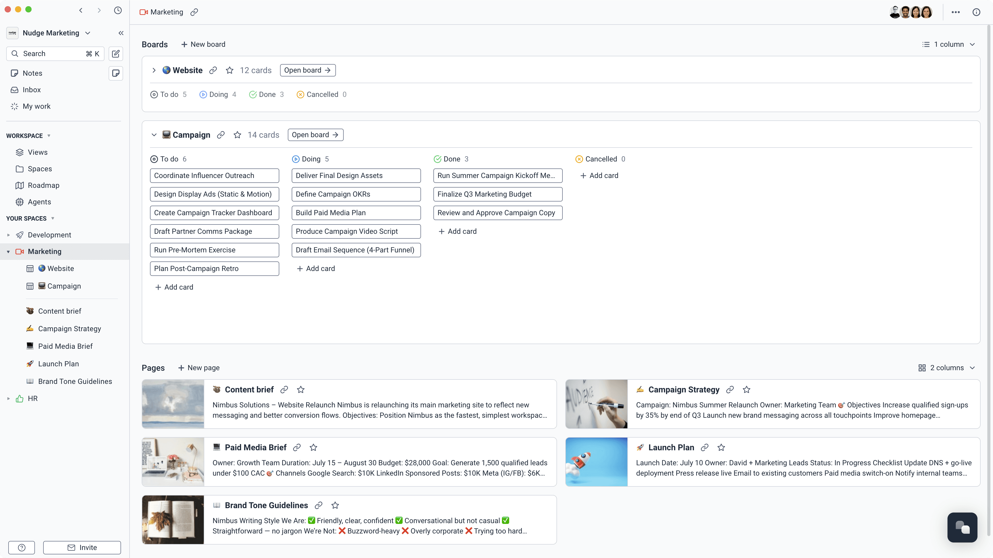Add card in the Cancelled column
The width and height of the screenshot is (993, 558).
(599, 176)
